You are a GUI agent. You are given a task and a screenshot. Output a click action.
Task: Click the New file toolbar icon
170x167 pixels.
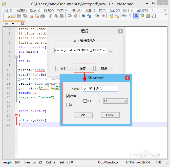tap(8, 16)
